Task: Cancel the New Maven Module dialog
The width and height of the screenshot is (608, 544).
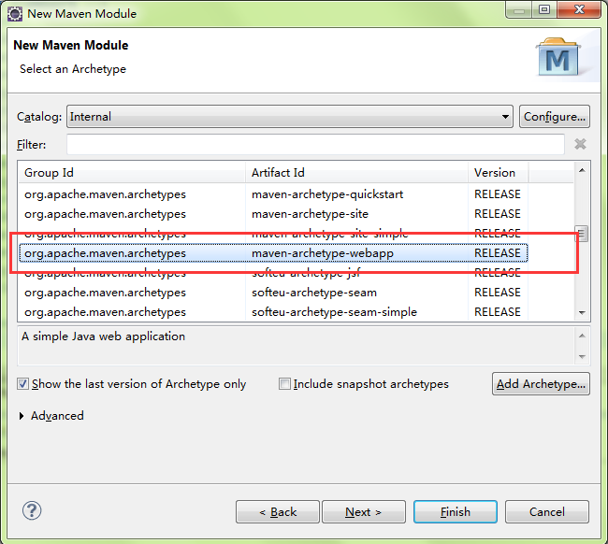Action: click(x=547, y=512)
